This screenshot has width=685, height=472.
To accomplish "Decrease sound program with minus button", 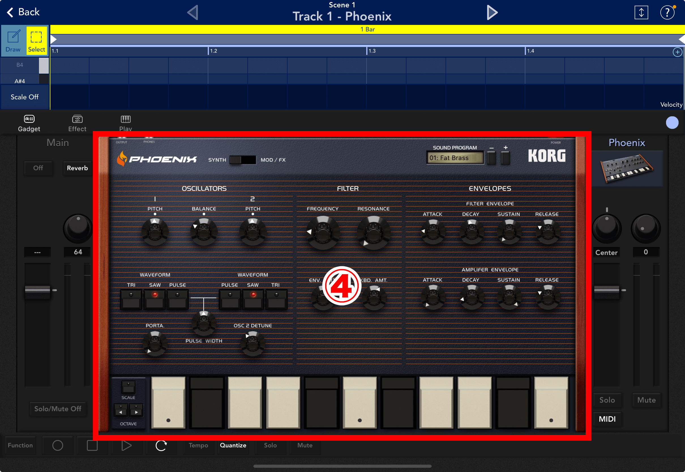I will click(492, 158).
